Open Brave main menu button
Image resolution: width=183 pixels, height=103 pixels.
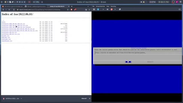pos(89,10)
